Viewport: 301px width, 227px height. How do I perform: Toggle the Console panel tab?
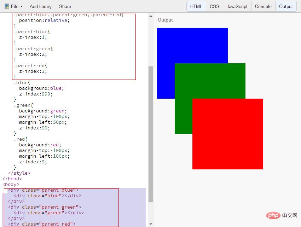click(x=263, y=6)
